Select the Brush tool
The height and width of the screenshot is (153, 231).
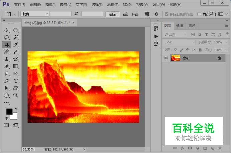tap(16, 52)
